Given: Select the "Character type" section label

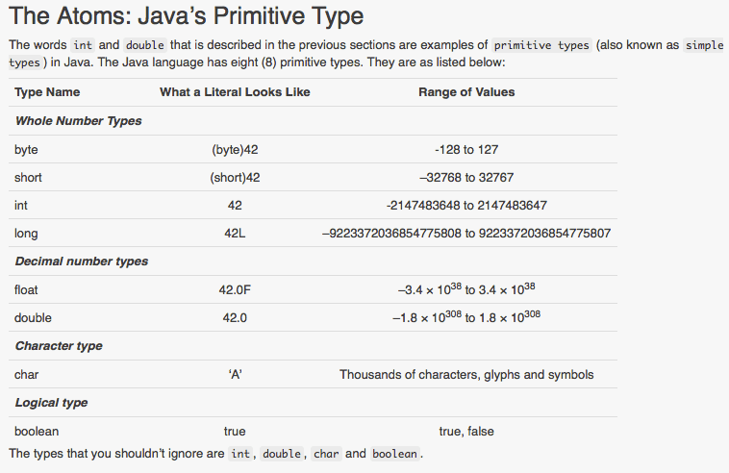Looking at the screenshot, I should coord(59,346).
